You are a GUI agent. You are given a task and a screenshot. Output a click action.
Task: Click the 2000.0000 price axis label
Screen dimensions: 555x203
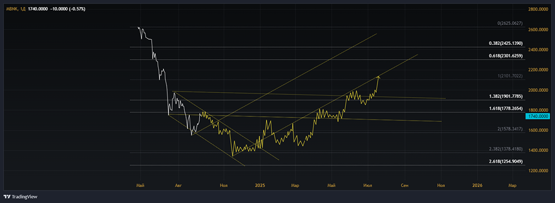(538, 90)
